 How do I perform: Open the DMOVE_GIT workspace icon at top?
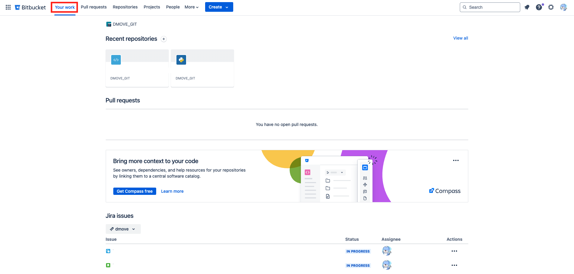click(109, 24)
